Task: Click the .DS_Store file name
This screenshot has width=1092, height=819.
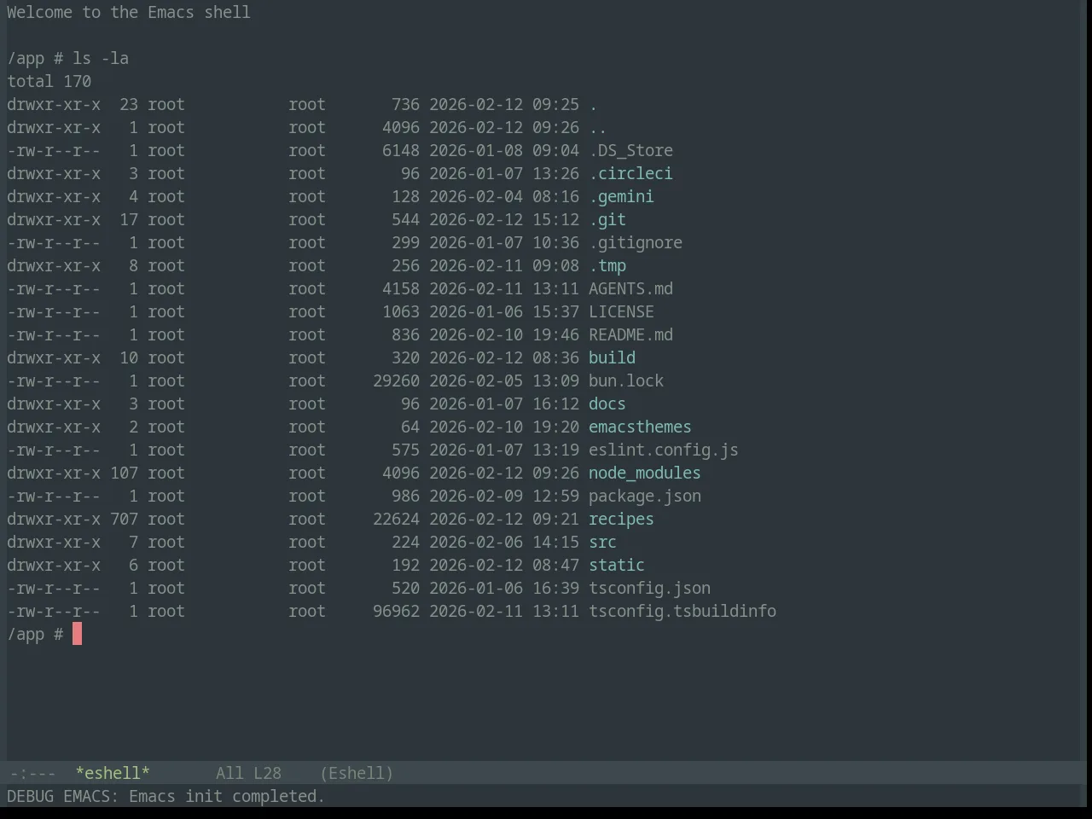Action: click(630, 150)
